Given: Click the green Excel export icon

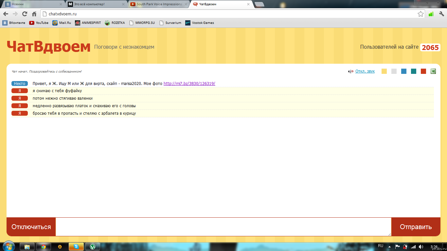Looking at the screenshot, I should pos(433,71).
